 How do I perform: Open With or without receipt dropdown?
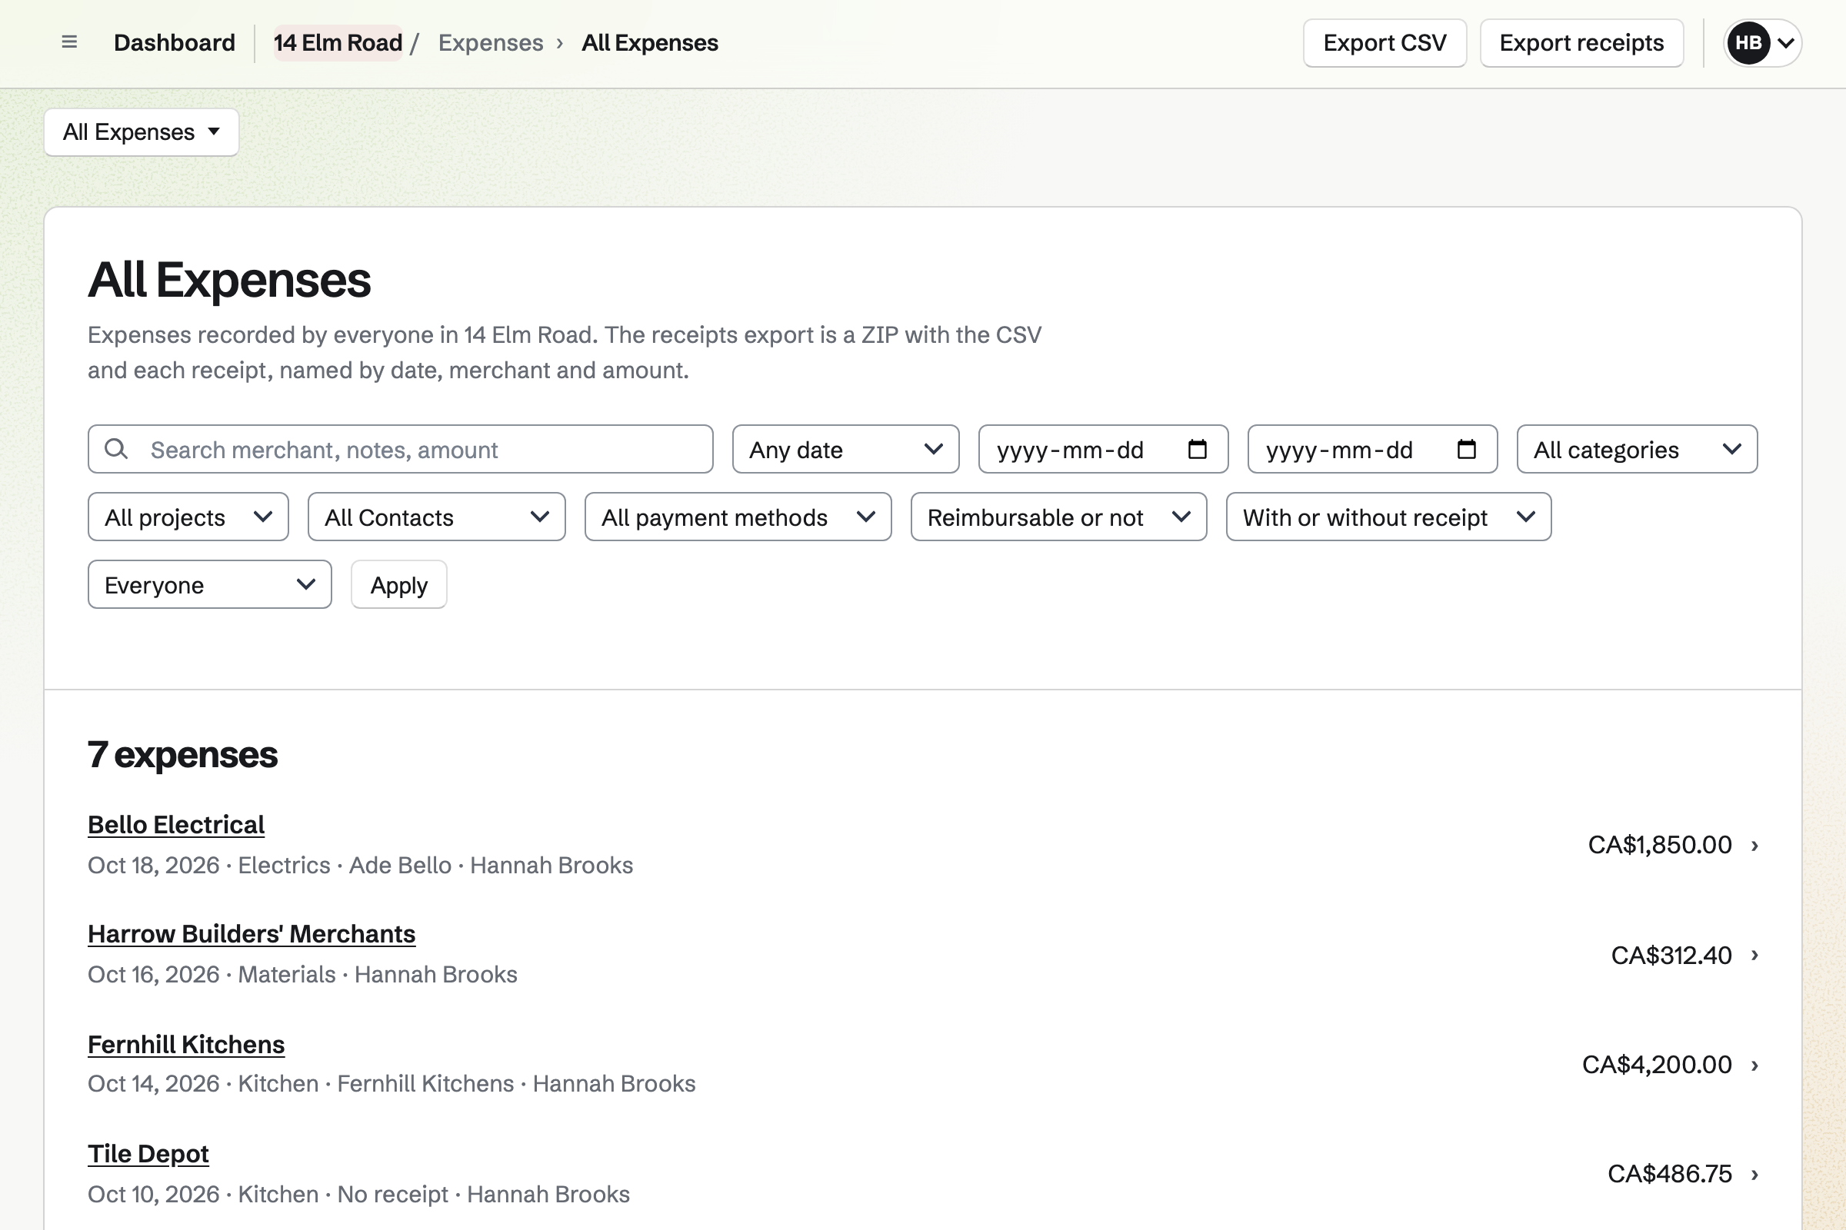click(1388, 517)
